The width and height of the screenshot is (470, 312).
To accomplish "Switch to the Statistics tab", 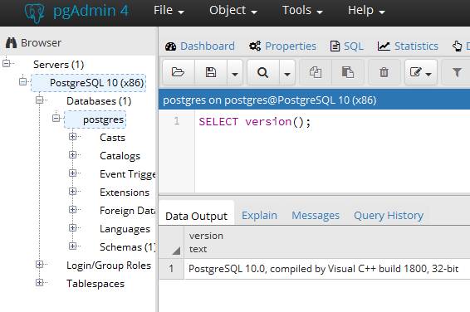I will pyautogui.click(x=408, y=46).
